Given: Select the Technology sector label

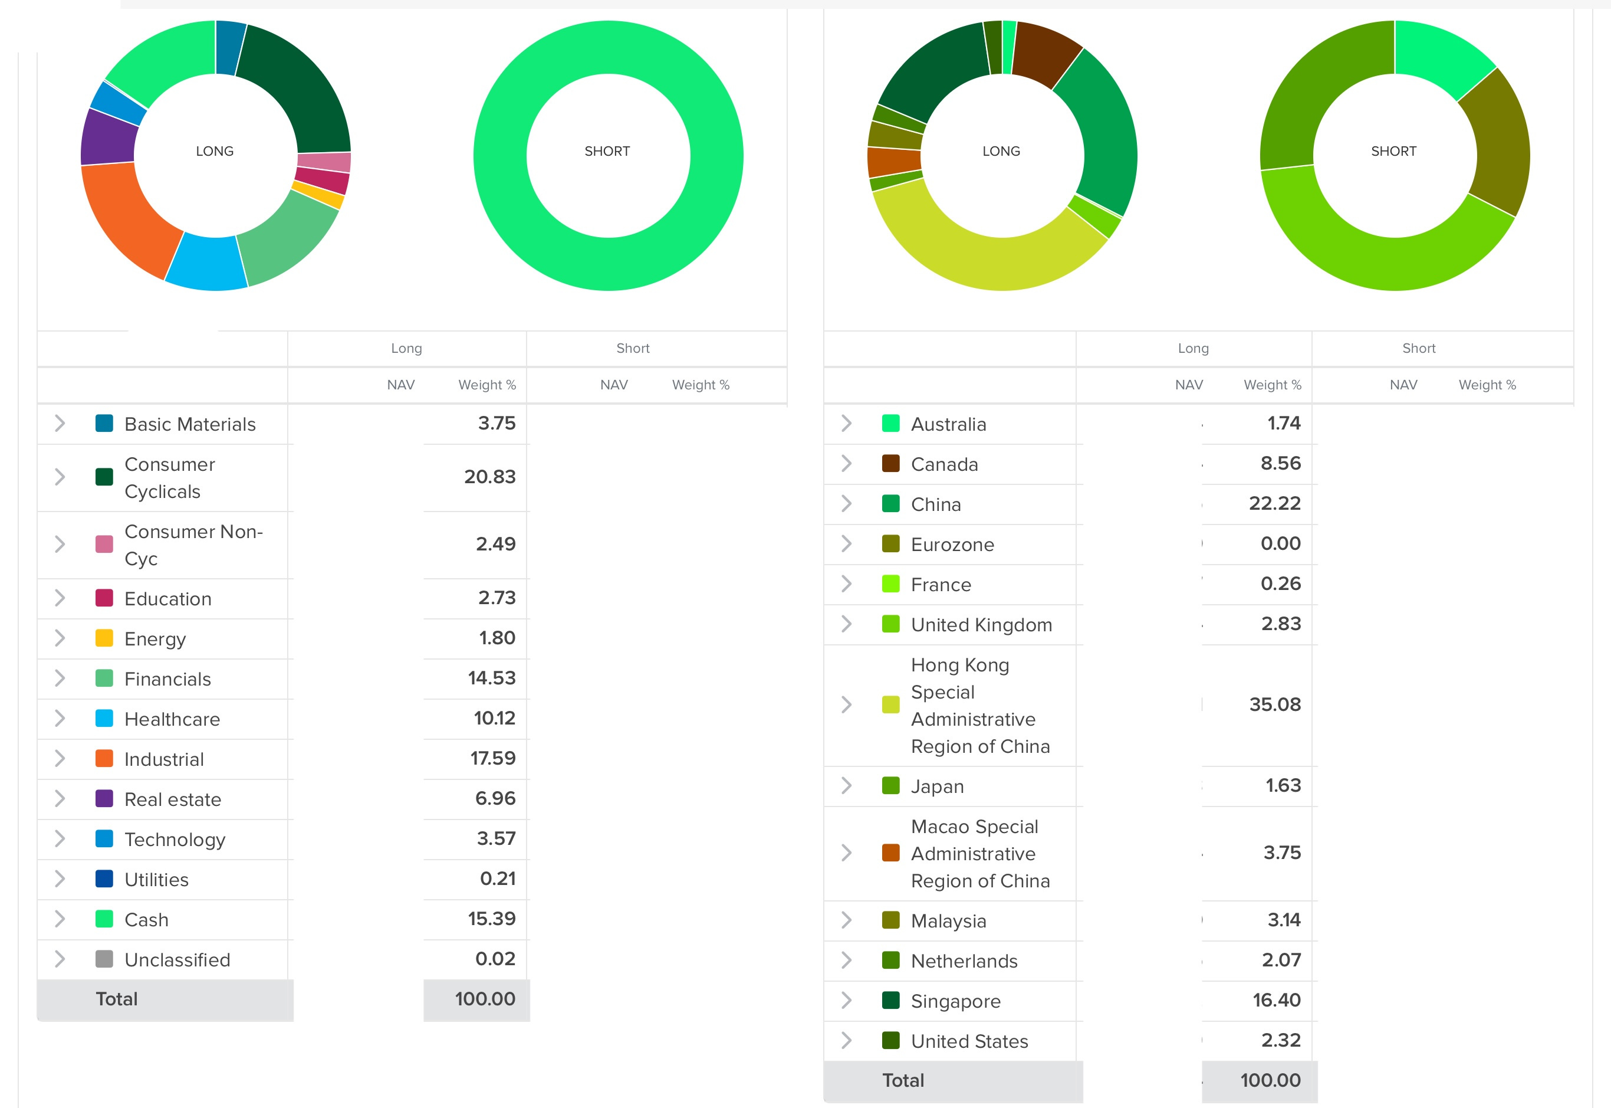Looking at the screenshot, I should point(175,840).
